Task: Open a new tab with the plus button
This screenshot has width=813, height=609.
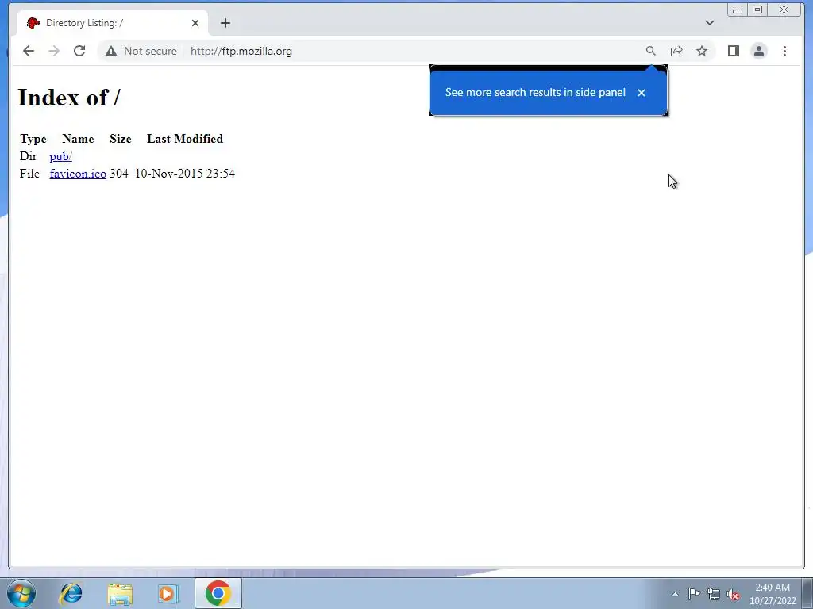Action: pos(225,23)
